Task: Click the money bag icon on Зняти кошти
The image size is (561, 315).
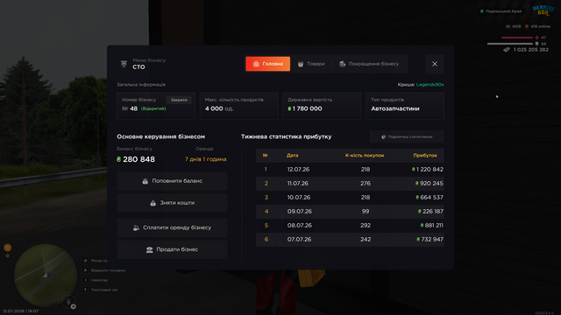Action: [153, 203]
